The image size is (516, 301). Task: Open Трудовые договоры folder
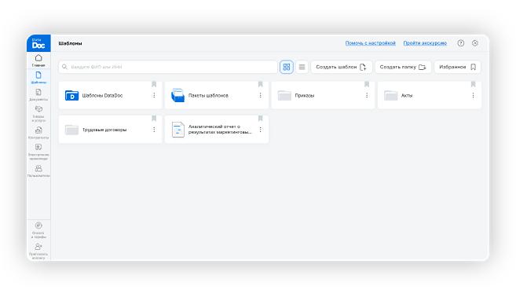click(110, 130)
